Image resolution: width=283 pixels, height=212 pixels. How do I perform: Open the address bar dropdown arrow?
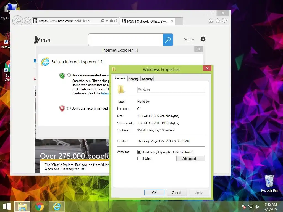[x=107, y=21]
